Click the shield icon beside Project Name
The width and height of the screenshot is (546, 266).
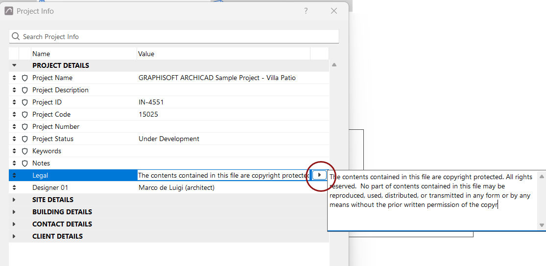(24, 78)
